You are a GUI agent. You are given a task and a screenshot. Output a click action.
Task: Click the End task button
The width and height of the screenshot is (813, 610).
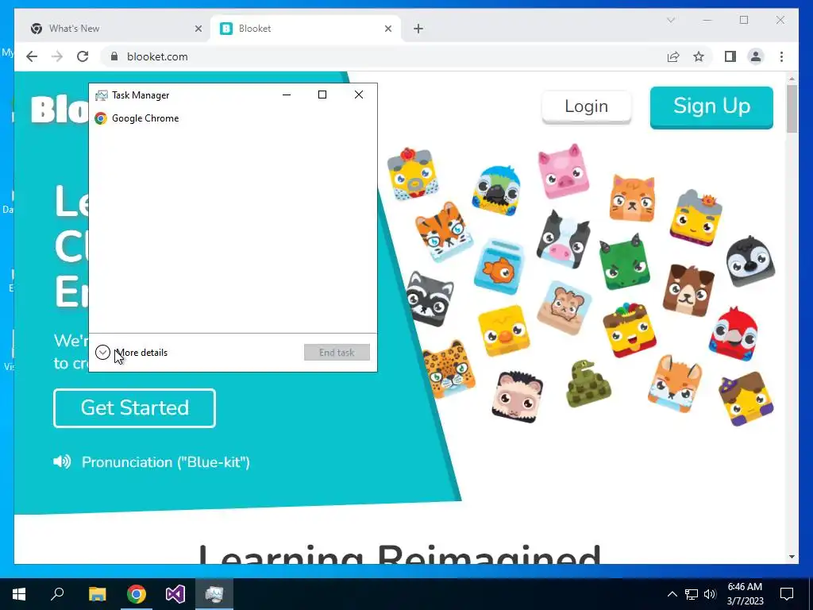(x=337, y=352)
